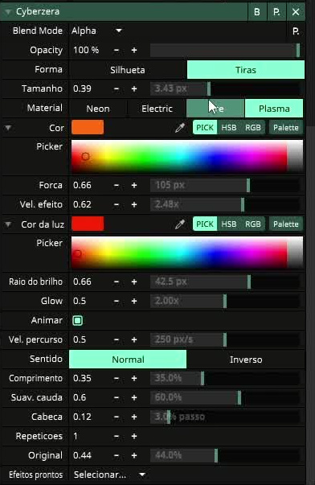Set Sentido to Inverso

[x=246, y=360]
